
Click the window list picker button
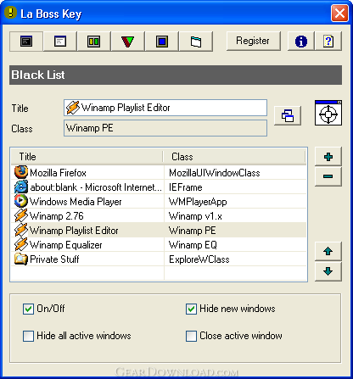click(288, 115)
